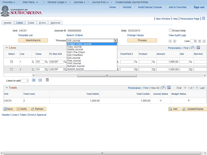
Task: Open the View Audit Logs link
Action: point(177,35)
